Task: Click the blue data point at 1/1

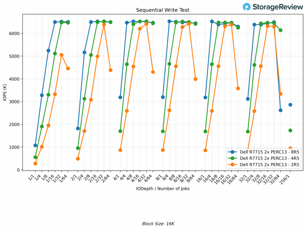Action: pyautogui.click(x=35, y=146)
